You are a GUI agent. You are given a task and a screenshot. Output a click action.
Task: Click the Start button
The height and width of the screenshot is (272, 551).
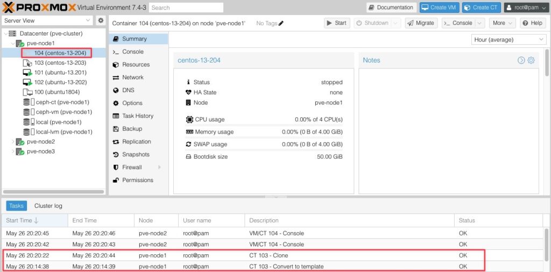point(337,23)
